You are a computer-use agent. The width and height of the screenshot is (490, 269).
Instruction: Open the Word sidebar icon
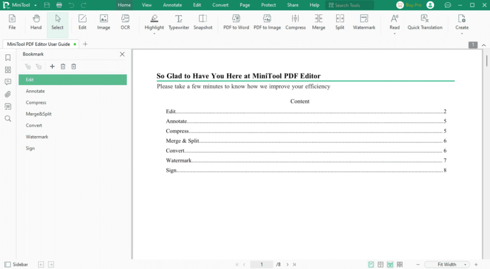8,107
